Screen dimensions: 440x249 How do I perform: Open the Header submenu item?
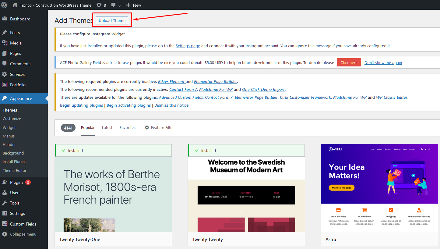tap(9, 144)
